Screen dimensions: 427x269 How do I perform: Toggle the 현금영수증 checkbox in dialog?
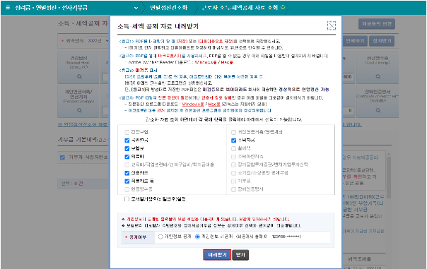pyautogui.click(x=127, y=189)
